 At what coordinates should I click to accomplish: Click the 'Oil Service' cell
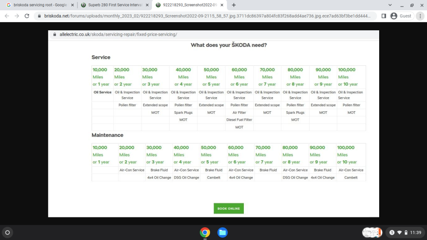tap(102, 92)
